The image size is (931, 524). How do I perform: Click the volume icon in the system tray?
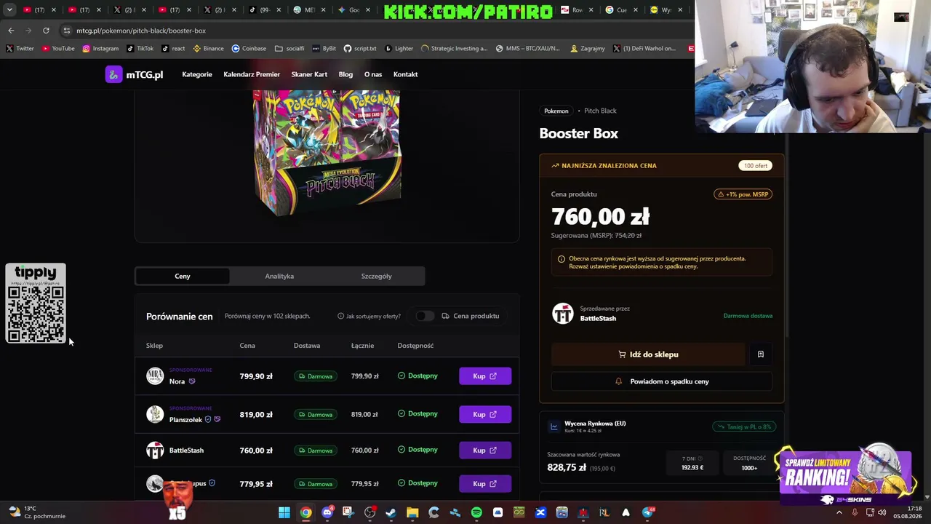(882, 512)
